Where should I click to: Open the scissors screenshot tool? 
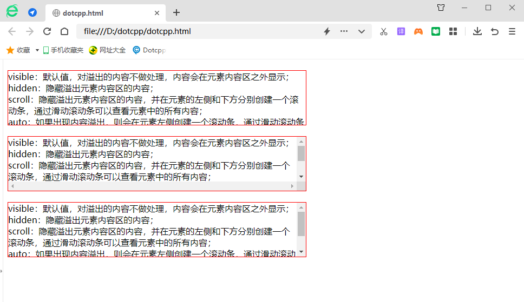pos(384,31)
